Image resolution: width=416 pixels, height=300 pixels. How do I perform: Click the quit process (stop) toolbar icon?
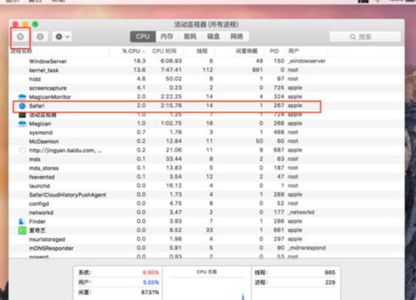(x=20, y=36)
